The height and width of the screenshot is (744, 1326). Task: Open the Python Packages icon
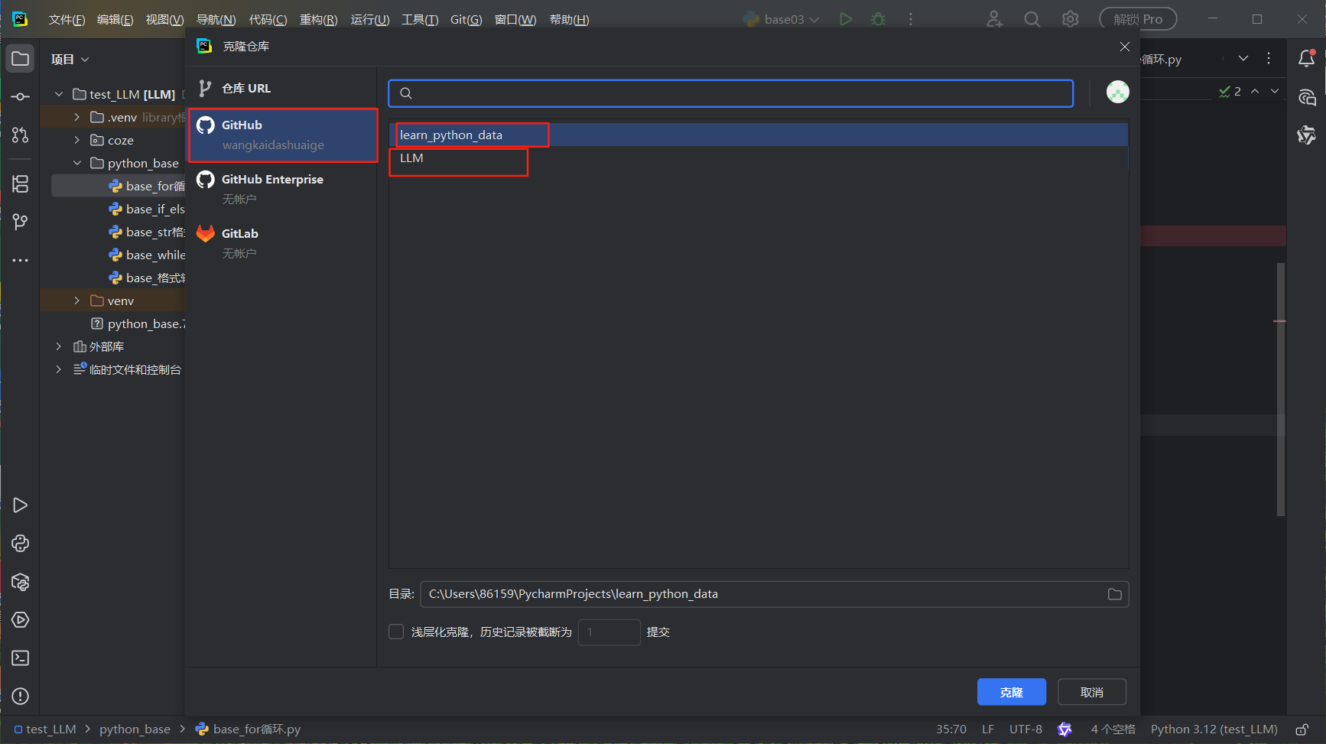point(21,582)
